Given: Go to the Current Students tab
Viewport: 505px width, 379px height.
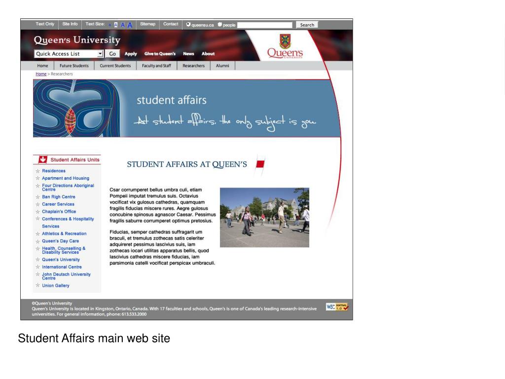Looking at the screenshot, I should pos(115,66).
